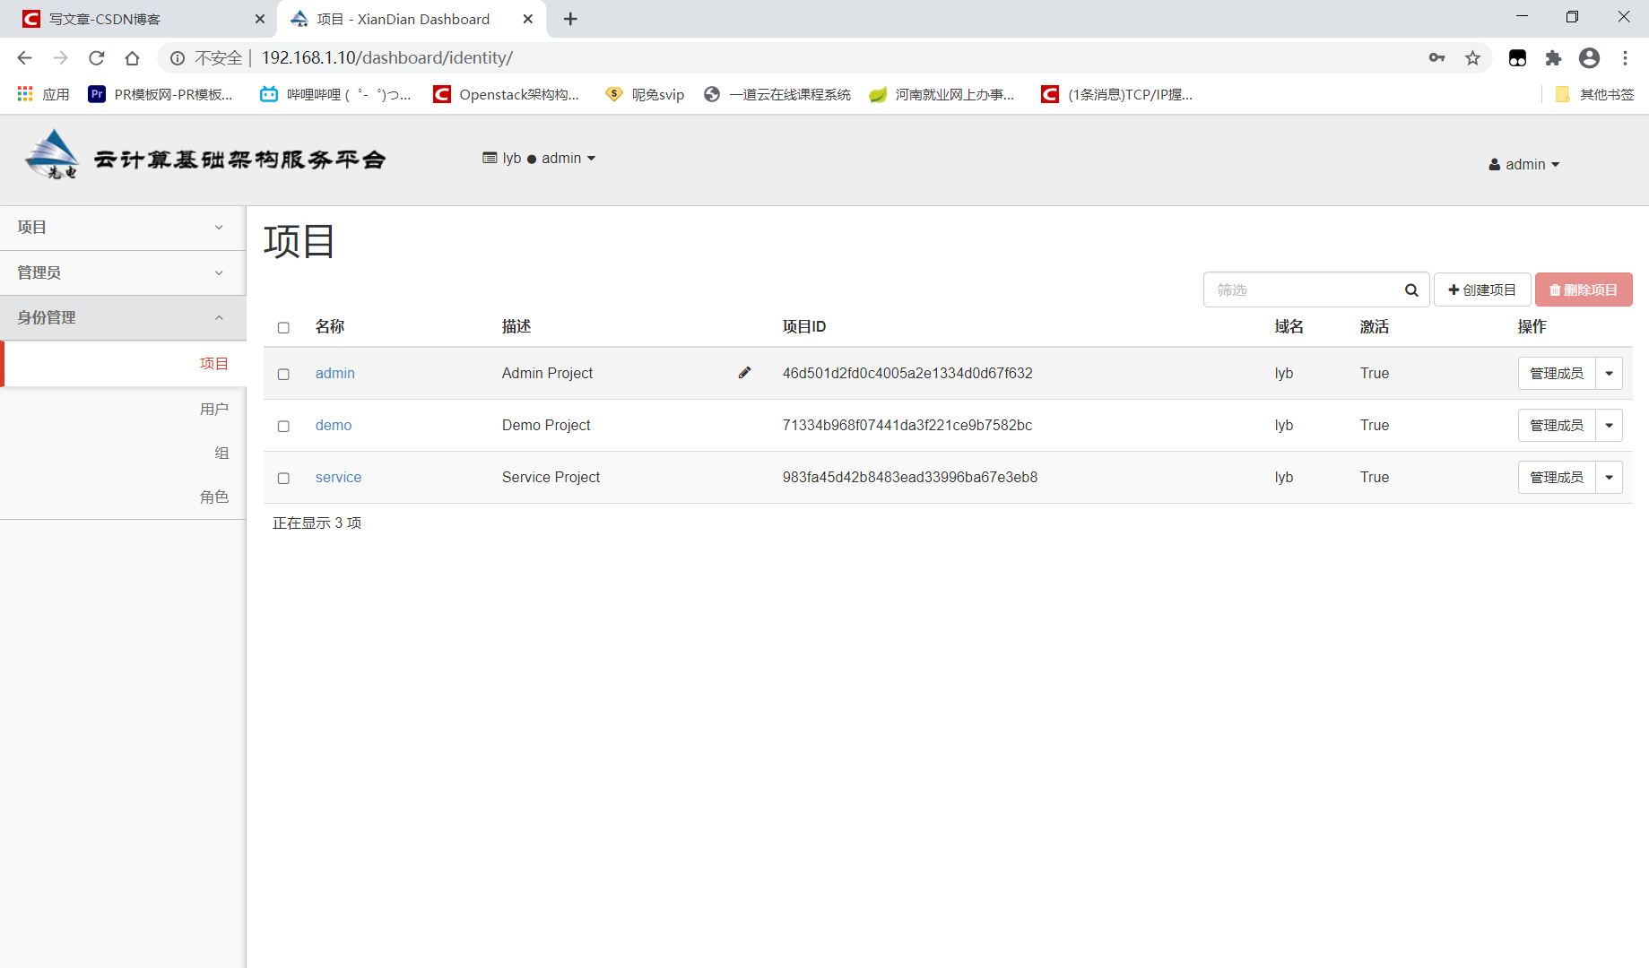Open the TCP/IP握 bookmark
Image resolution: width=1649 pixels, height=968 pixels.
pos(1116,94)
